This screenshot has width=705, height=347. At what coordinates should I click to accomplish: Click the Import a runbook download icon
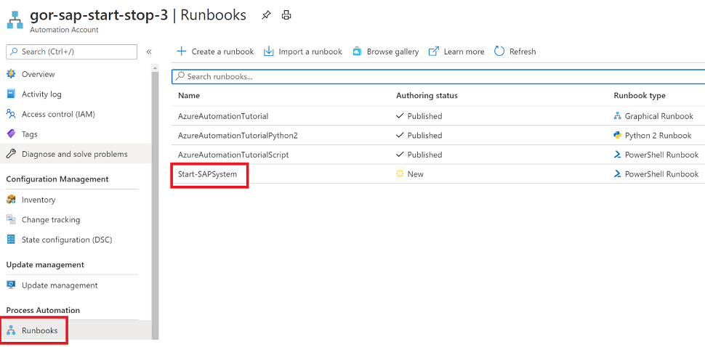coord(268,51)
